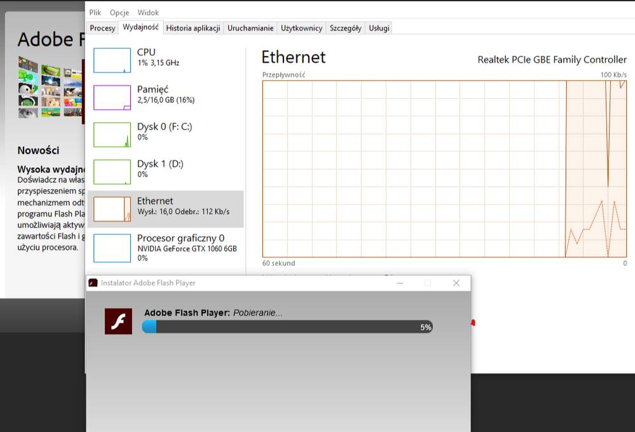
Task: Minimize the Adobe Flash Player installer window
Action: (x=399, y=283)
